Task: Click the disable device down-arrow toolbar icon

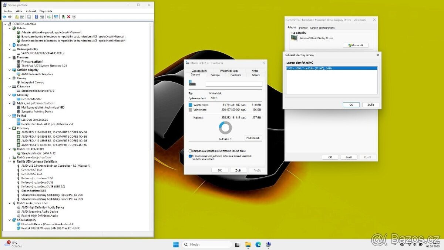Action: 74,17
